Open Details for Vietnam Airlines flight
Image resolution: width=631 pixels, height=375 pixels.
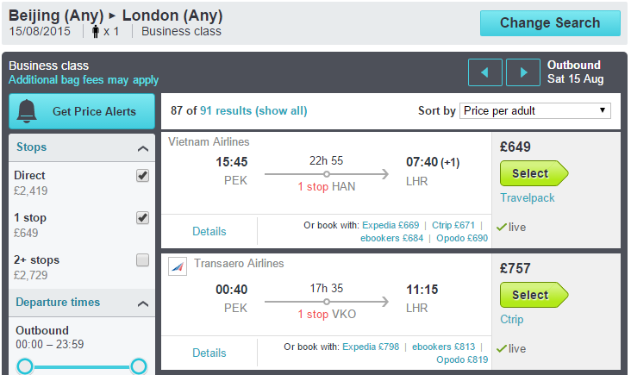pyautogui.click(x=209, y=231)
